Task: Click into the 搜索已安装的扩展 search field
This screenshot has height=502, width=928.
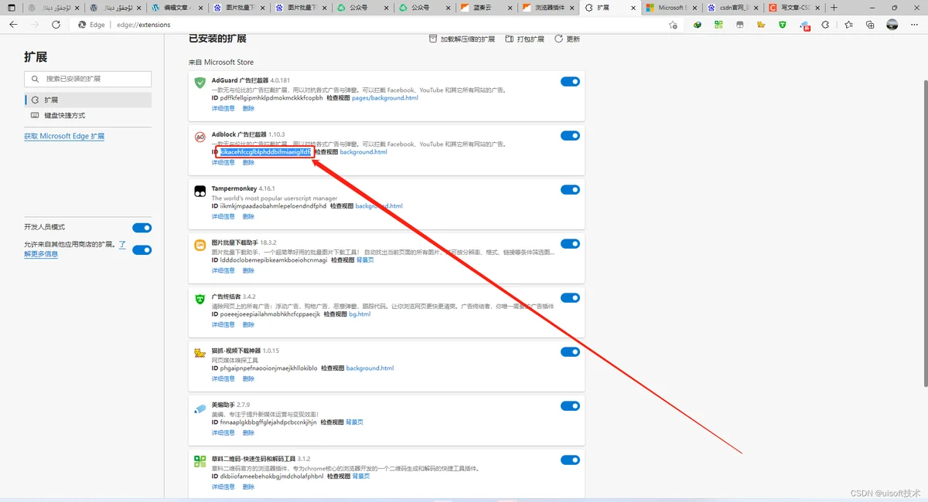Action: click(x=88, y=79)
